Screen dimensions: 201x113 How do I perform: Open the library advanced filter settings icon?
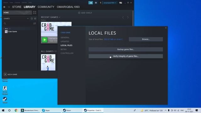click(x=35, y=24)
